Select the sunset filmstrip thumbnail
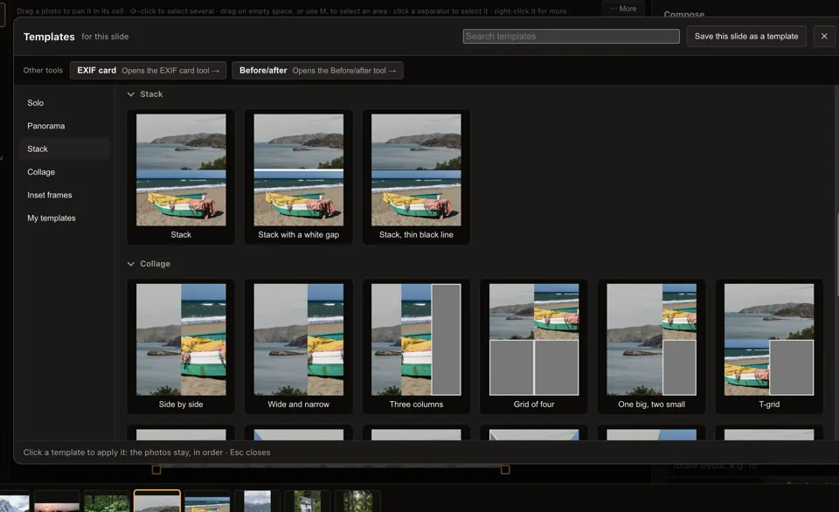The height and width of the screenshot is (512, 839). point(57,502)
